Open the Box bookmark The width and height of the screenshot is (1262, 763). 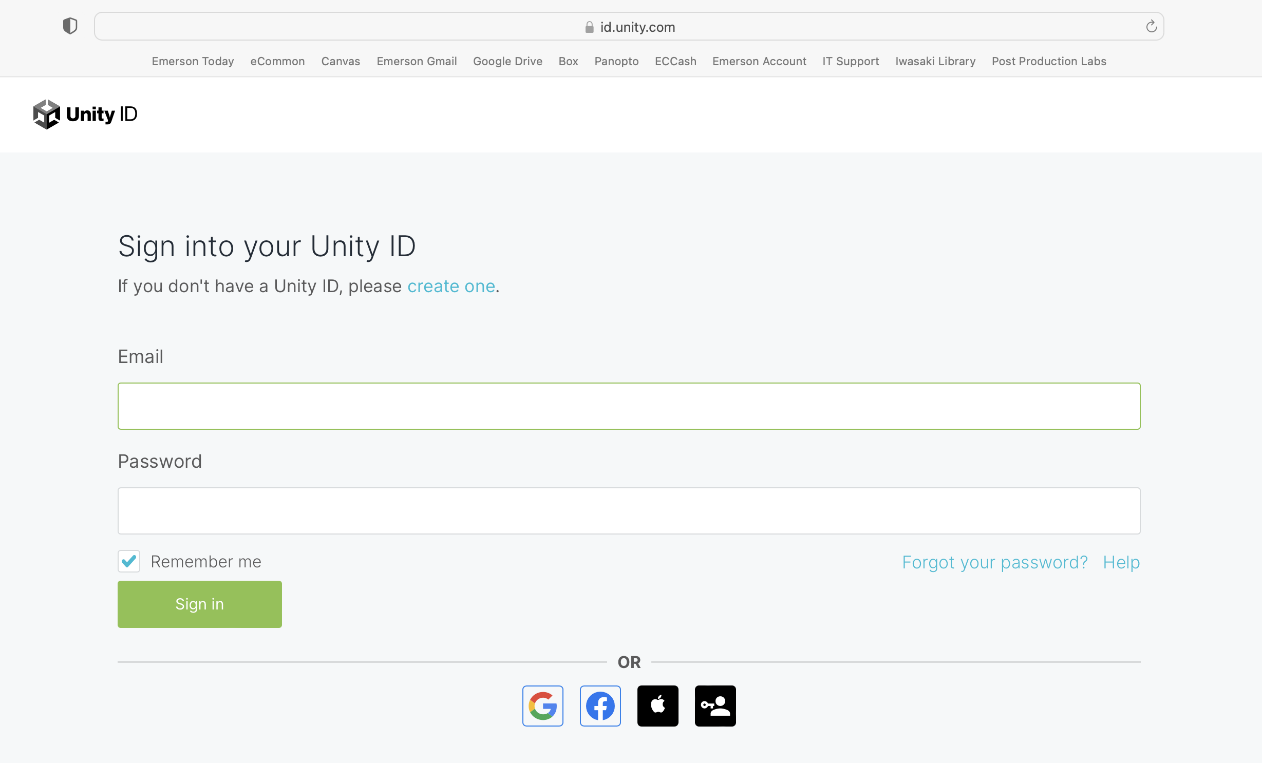click(x=568, y=61)
